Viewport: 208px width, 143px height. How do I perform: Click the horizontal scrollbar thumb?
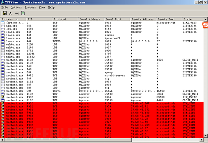(x=68, y=140)
